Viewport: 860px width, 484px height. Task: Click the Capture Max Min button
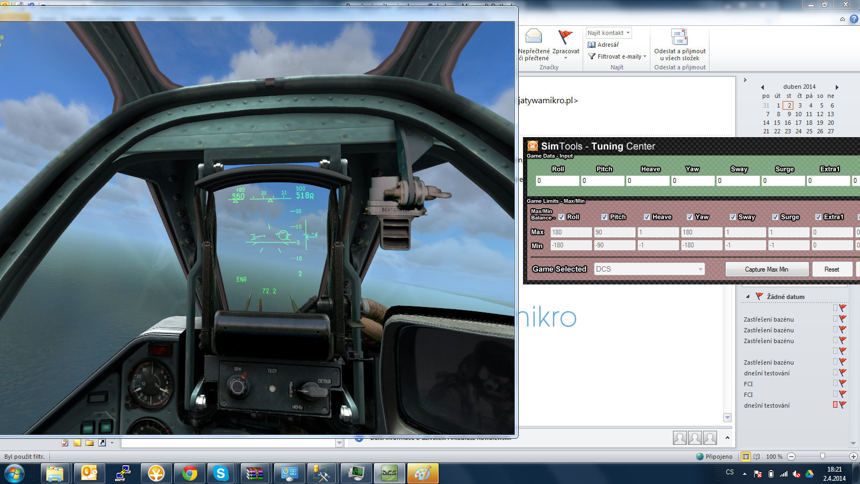[x=767, y=269]
